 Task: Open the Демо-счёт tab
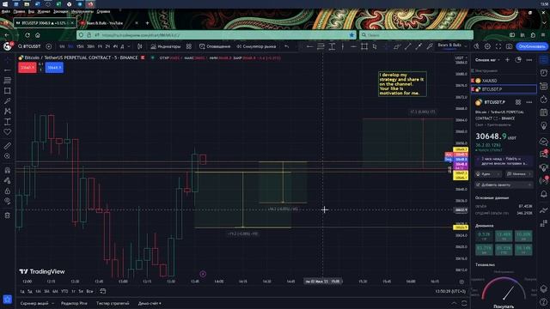[x=150, y=303]
